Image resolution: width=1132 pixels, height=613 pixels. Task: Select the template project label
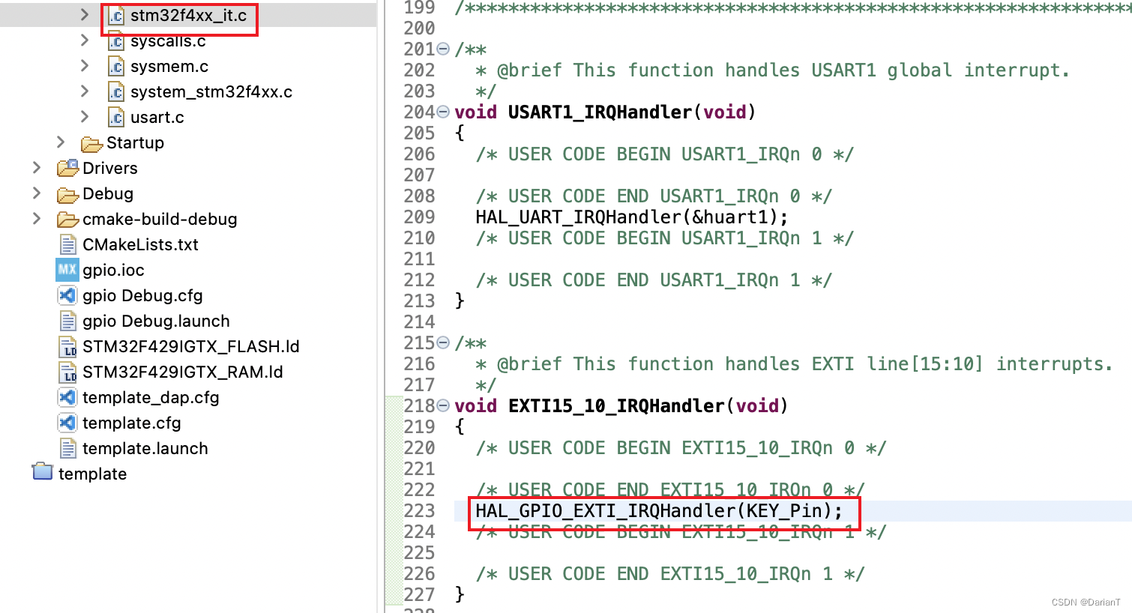click(92, 474)
